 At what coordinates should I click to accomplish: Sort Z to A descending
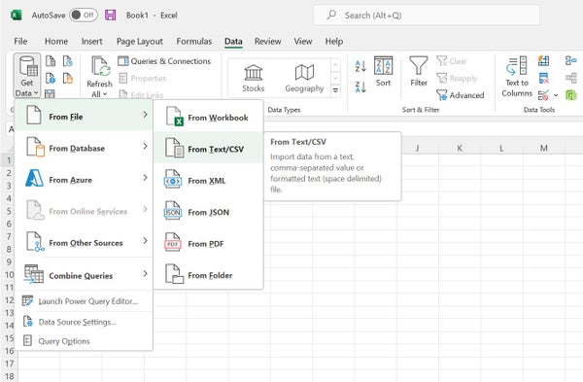click(x=360, y=87)
